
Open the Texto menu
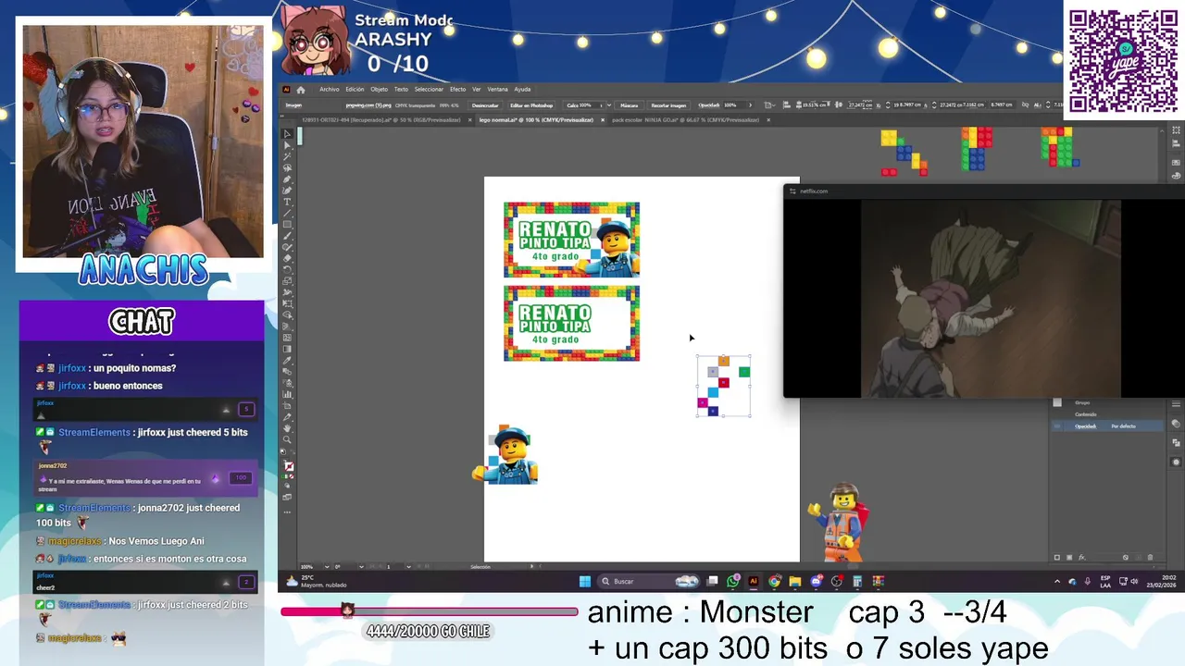pos(401,90)
